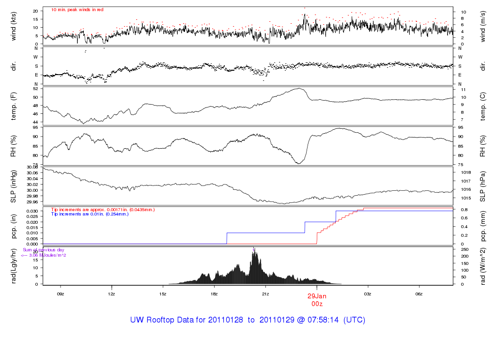
Task: Click the RH minimum dip near 23z
Action: (298, 163)
